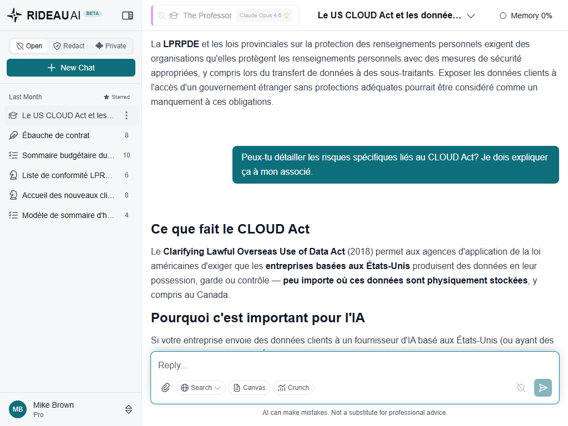
Task: Click the MB user avatar
Action: pos(18,409)
